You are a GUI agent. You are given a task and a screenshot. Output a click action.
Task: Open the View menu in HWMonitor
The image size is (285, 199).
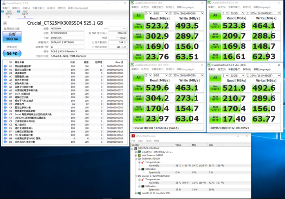(141, 140)
